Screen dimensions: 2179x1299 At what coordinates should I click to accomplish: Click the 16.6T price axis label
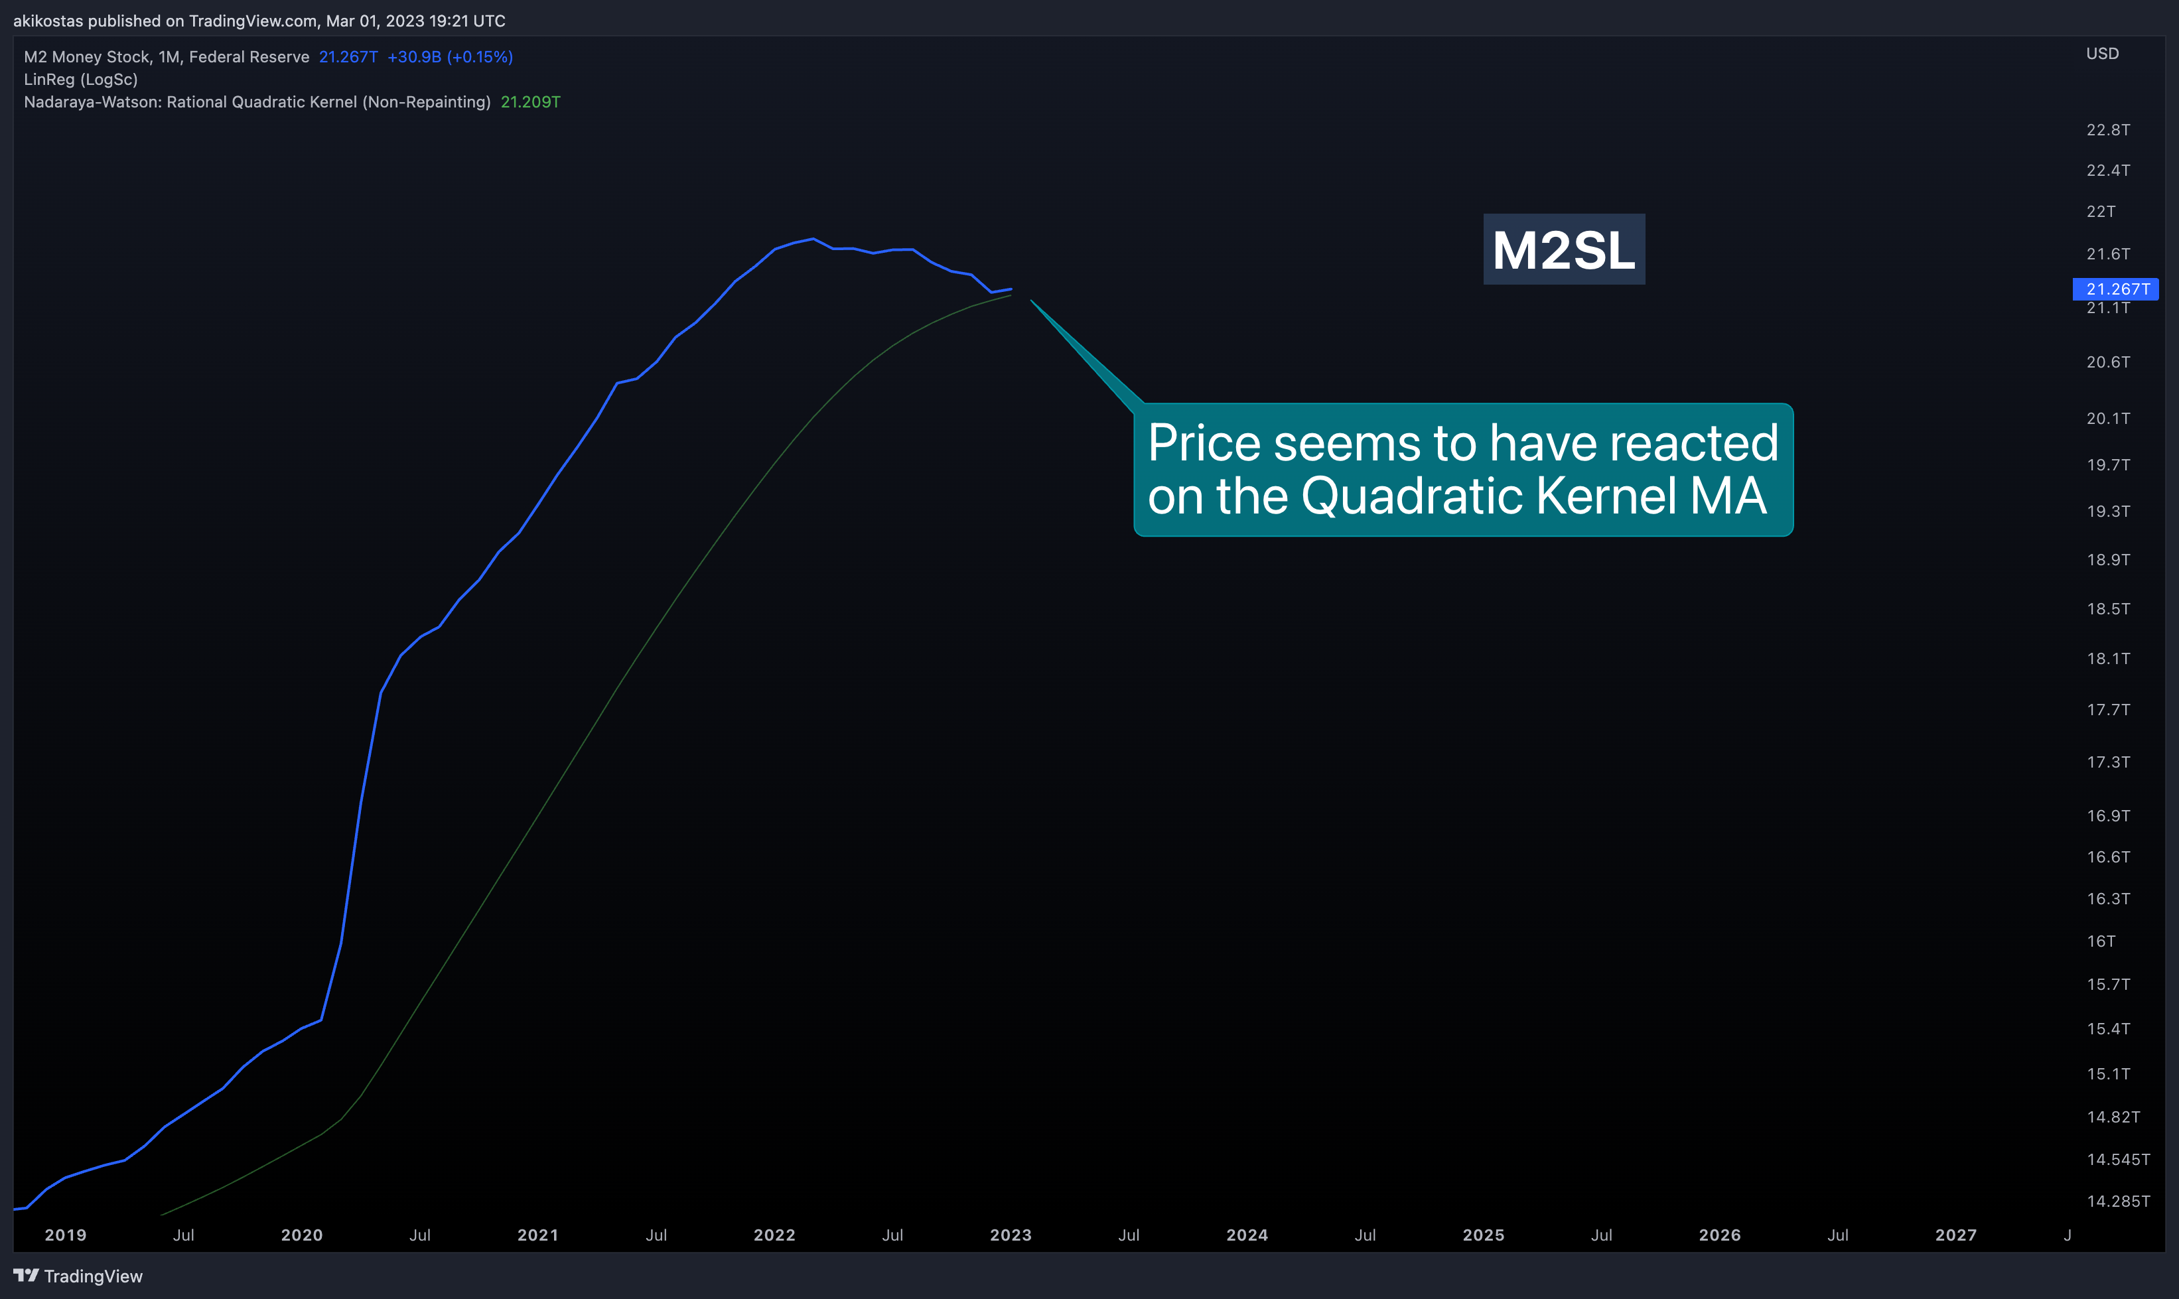coord(2108,857)
